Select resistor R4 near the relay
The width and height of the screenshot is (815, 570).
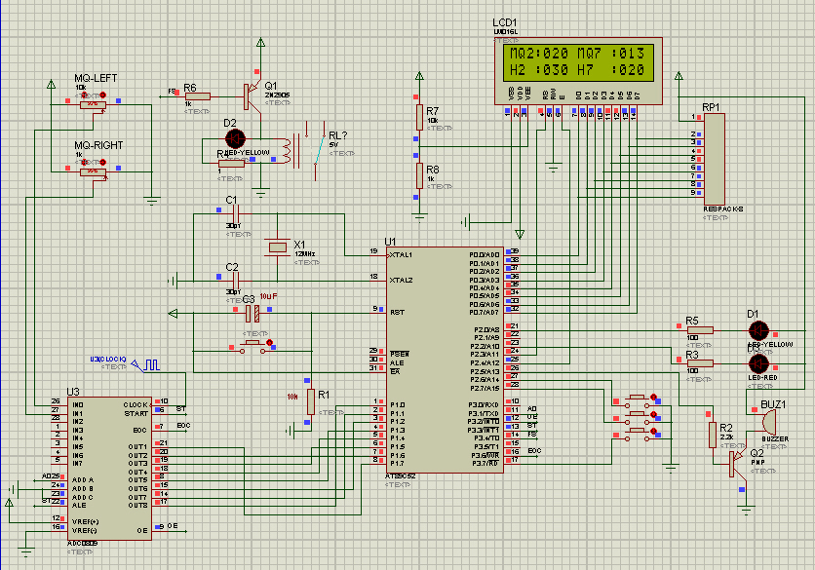231,163
